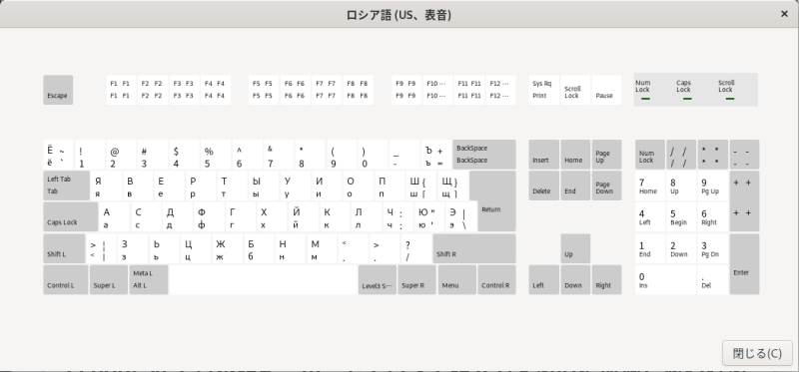Click the Caps Lock key

[70, 216]
